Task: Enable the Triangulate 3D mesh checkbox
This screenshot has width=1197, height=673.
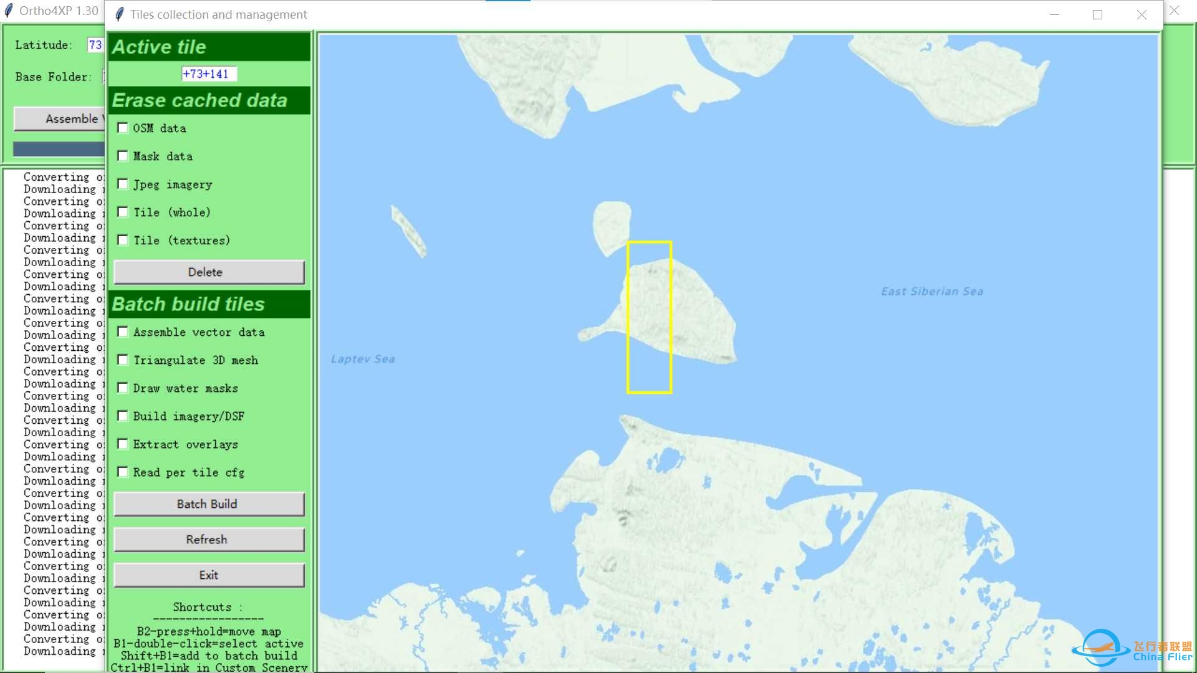Action: click(x=123, y=360)
